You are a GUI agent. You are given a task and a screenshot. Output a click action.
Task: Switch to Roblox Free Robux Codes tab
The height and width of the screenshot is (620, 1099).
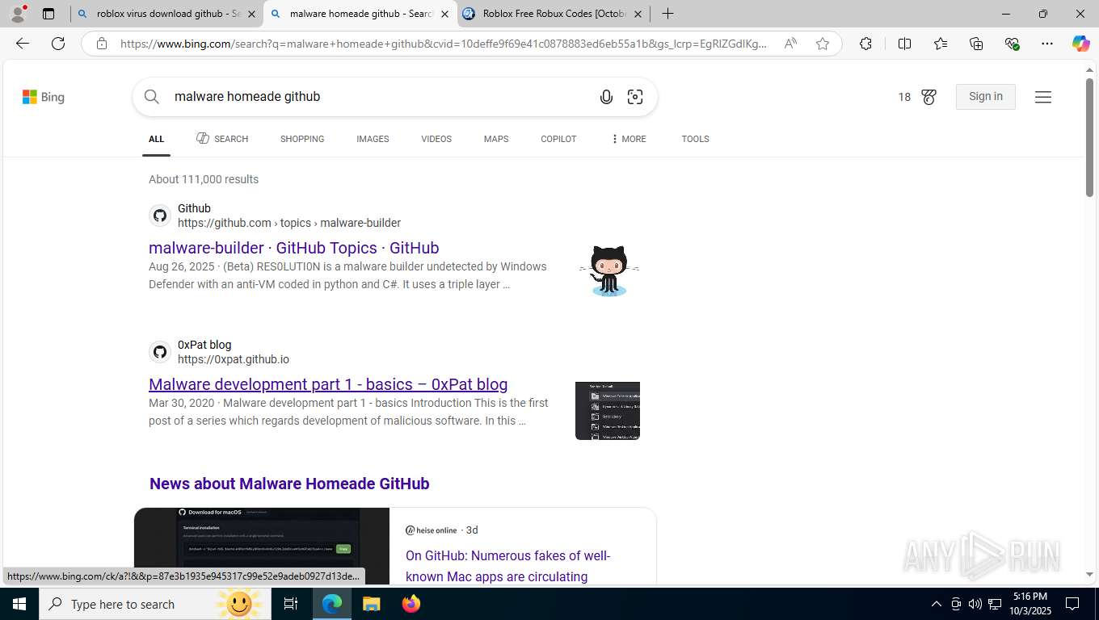click(554, 14)
